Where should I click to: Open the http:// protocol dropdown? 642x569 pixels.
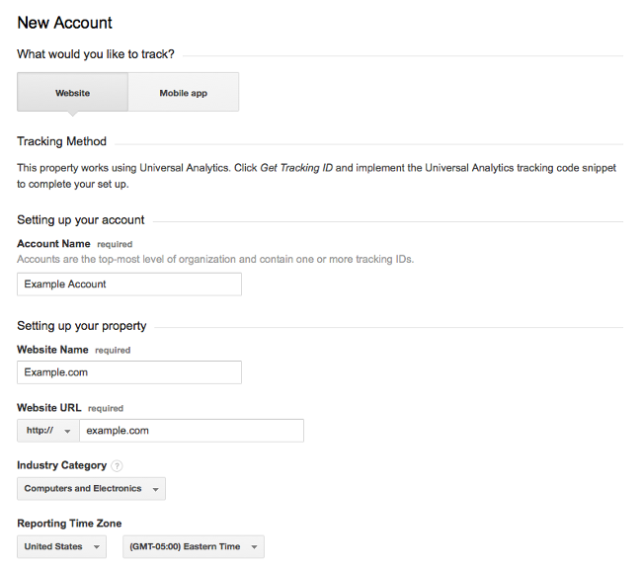click(x=48, y=431)
